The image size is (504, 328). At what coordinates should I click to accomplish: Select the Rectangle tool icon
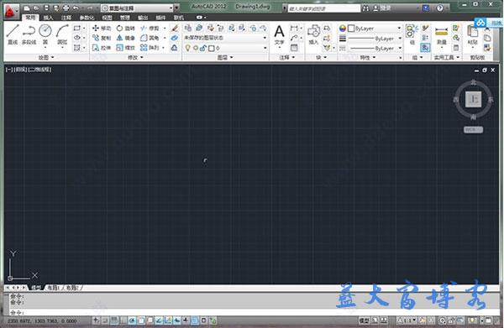[x=77, y=29]
